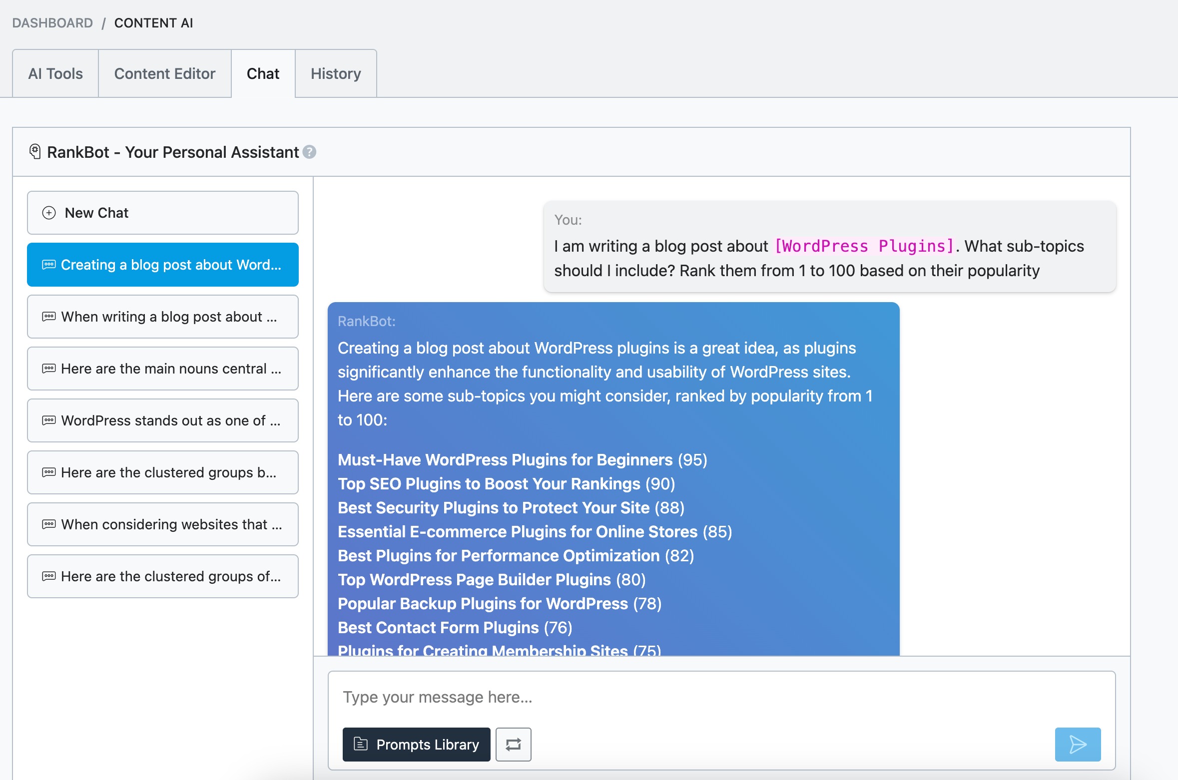1178x780 pixels.
Task: Select the Chat tab
Action: 263,73
